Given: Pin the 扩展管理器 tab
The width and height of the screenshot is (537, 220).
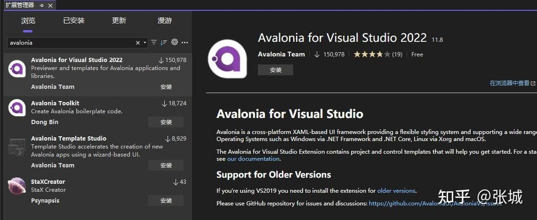Looking at the screenshot, I should pos(42,5).
